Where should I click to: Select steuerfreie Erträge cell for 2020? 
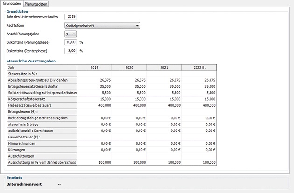pos(129,125)
